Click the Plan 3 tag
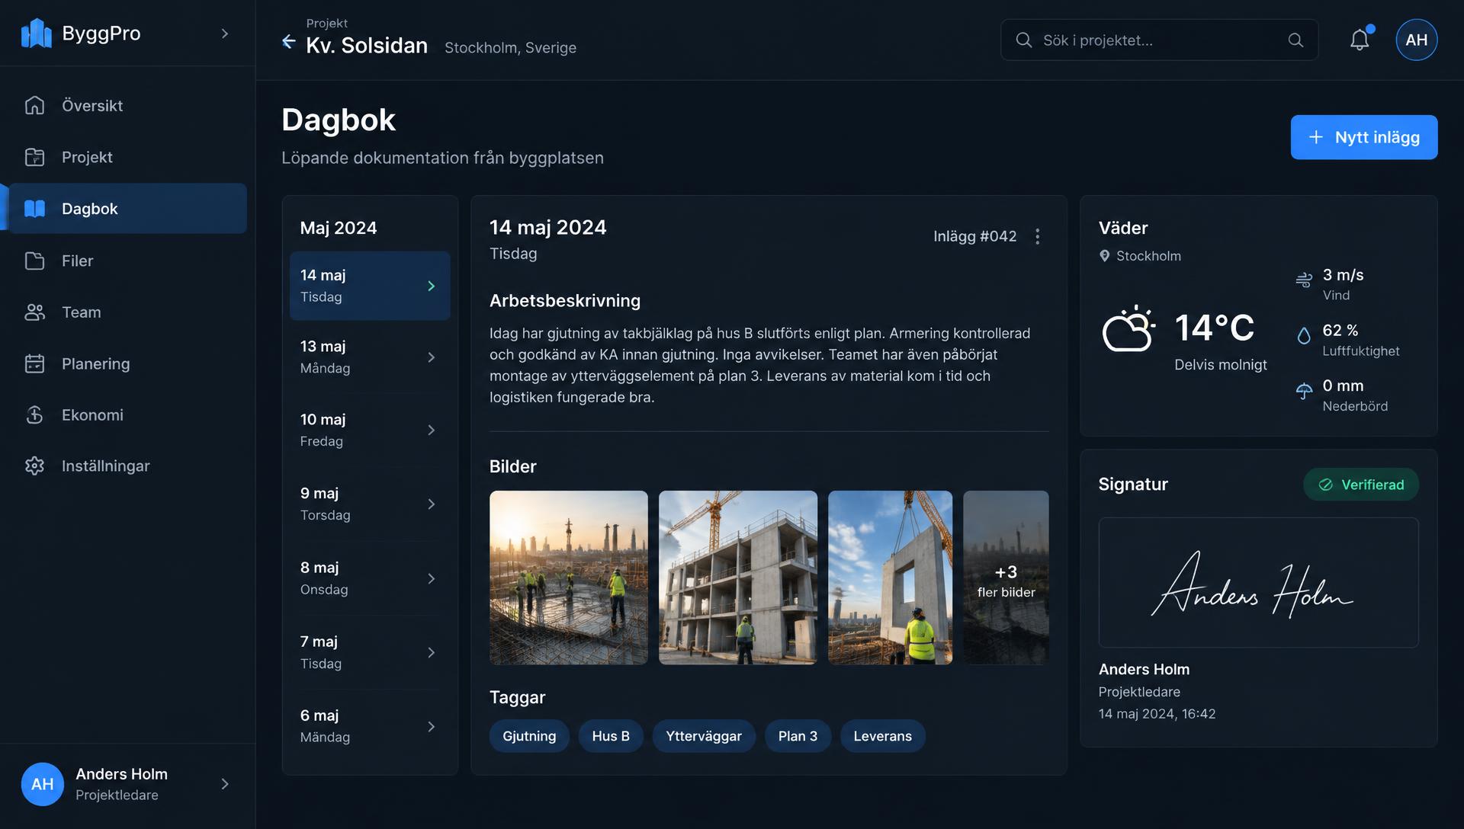The image size is (1464, 829). [798, 736]
